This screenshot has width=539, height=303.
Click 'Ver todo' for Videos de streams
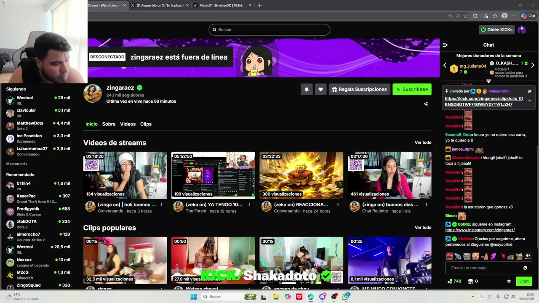click(x=423, y=143)
